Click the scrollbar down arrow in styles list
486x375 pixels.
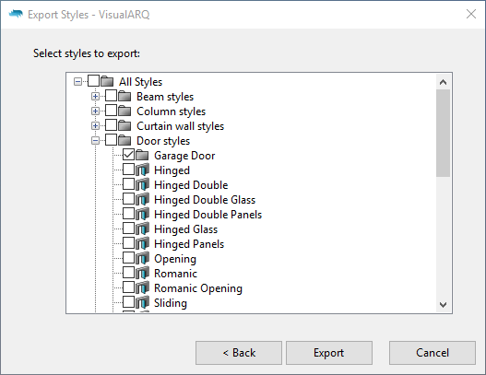443,305
